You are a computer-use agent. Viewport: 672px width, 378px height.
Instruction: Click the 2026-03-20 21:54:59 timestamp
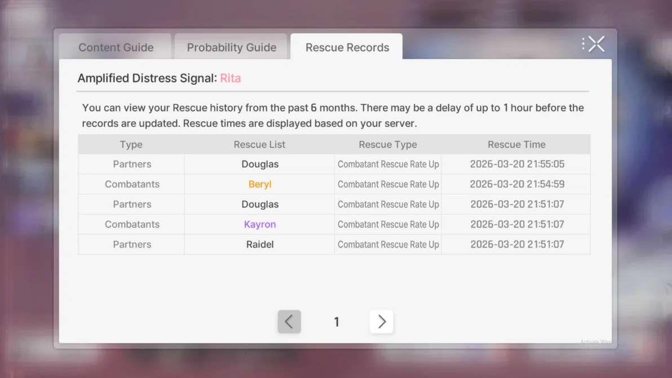517,184
